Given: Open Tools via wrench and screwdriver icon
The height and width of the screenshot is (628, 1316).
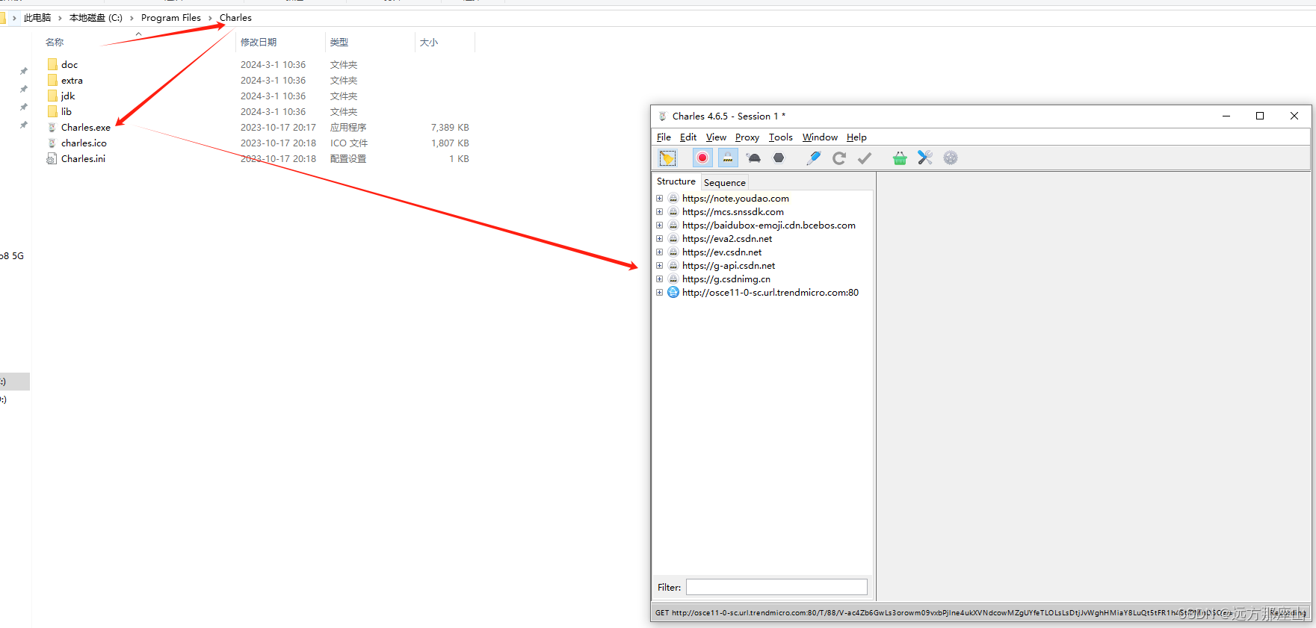Looking at the screenshot, I should [925, 158].
